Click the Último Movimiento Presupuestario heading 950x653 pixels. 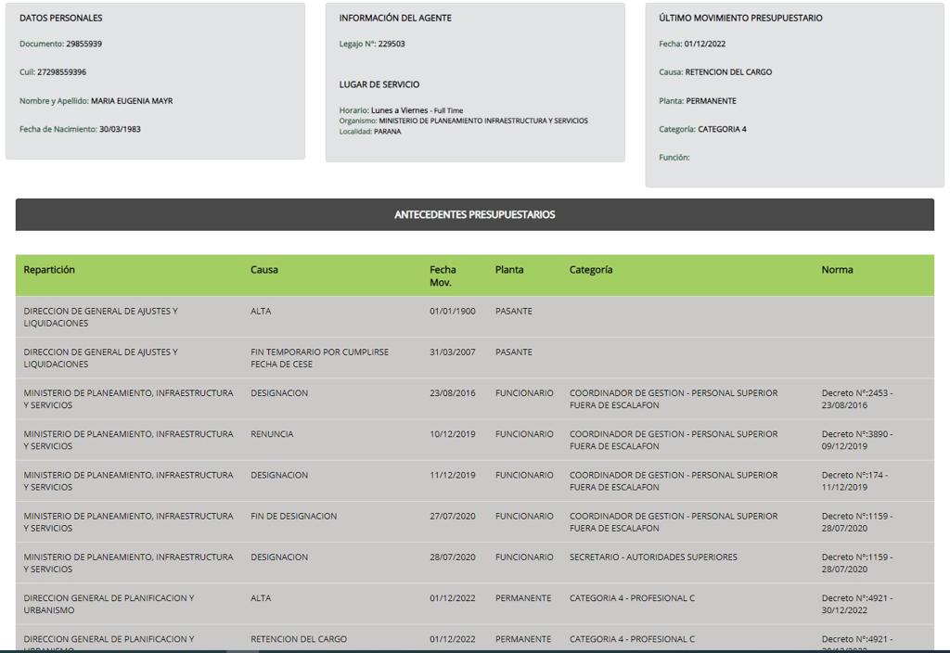click(x=740, y=18)
